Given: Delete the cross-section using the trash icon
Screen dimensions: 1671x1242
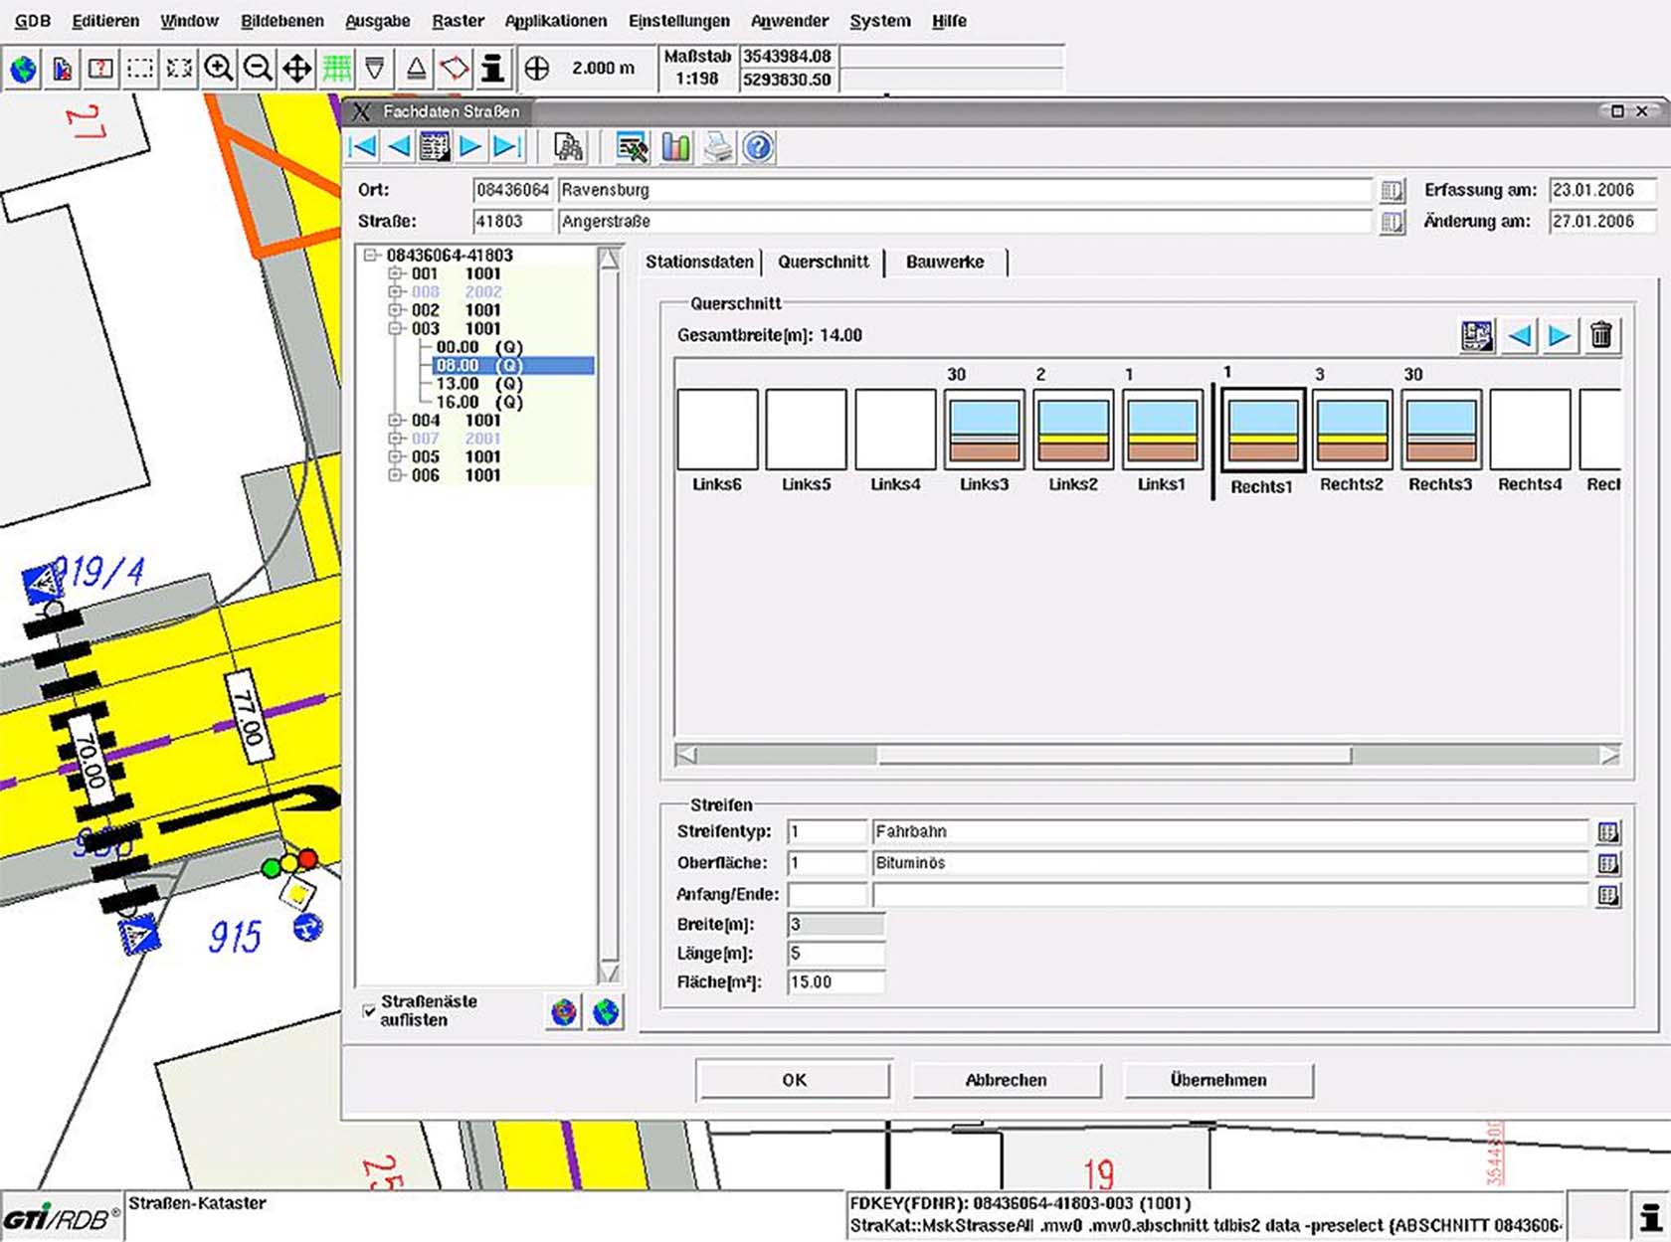Looking at the screenshot, I should (1602, 336).
